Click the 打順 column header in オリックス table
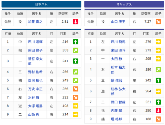The image size is (165, 125). click(x=90, y=34)
